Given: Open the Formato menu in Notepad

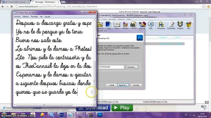Looking at the screenshot, I should click(x=34, y=17).
